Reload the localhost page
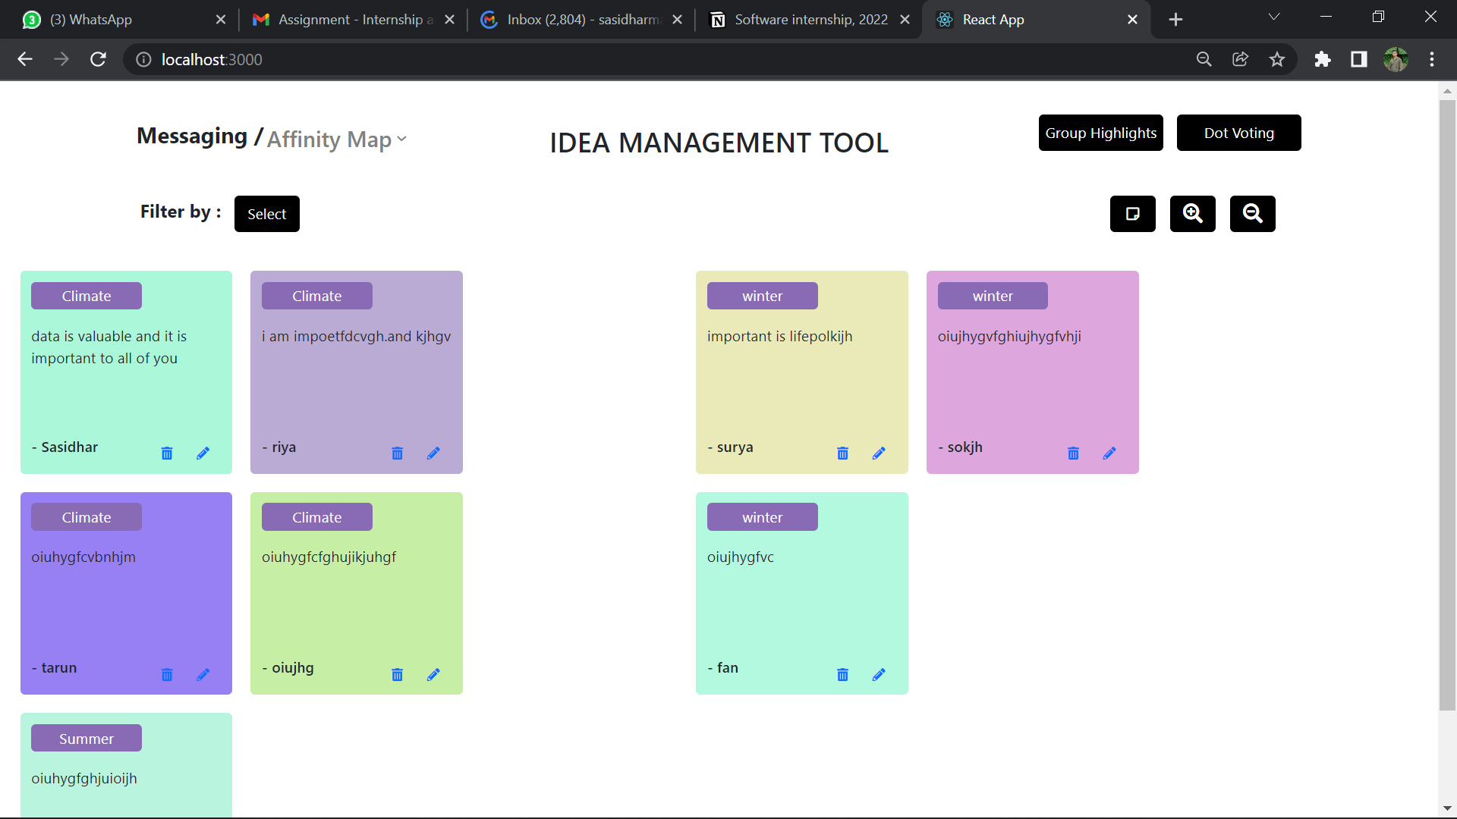The image size is (1457, 819). (98, 59)
